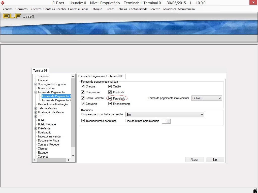Click the ELF app icon in title bar
This screenshot has height=193, width=258.
click(3, 3)
